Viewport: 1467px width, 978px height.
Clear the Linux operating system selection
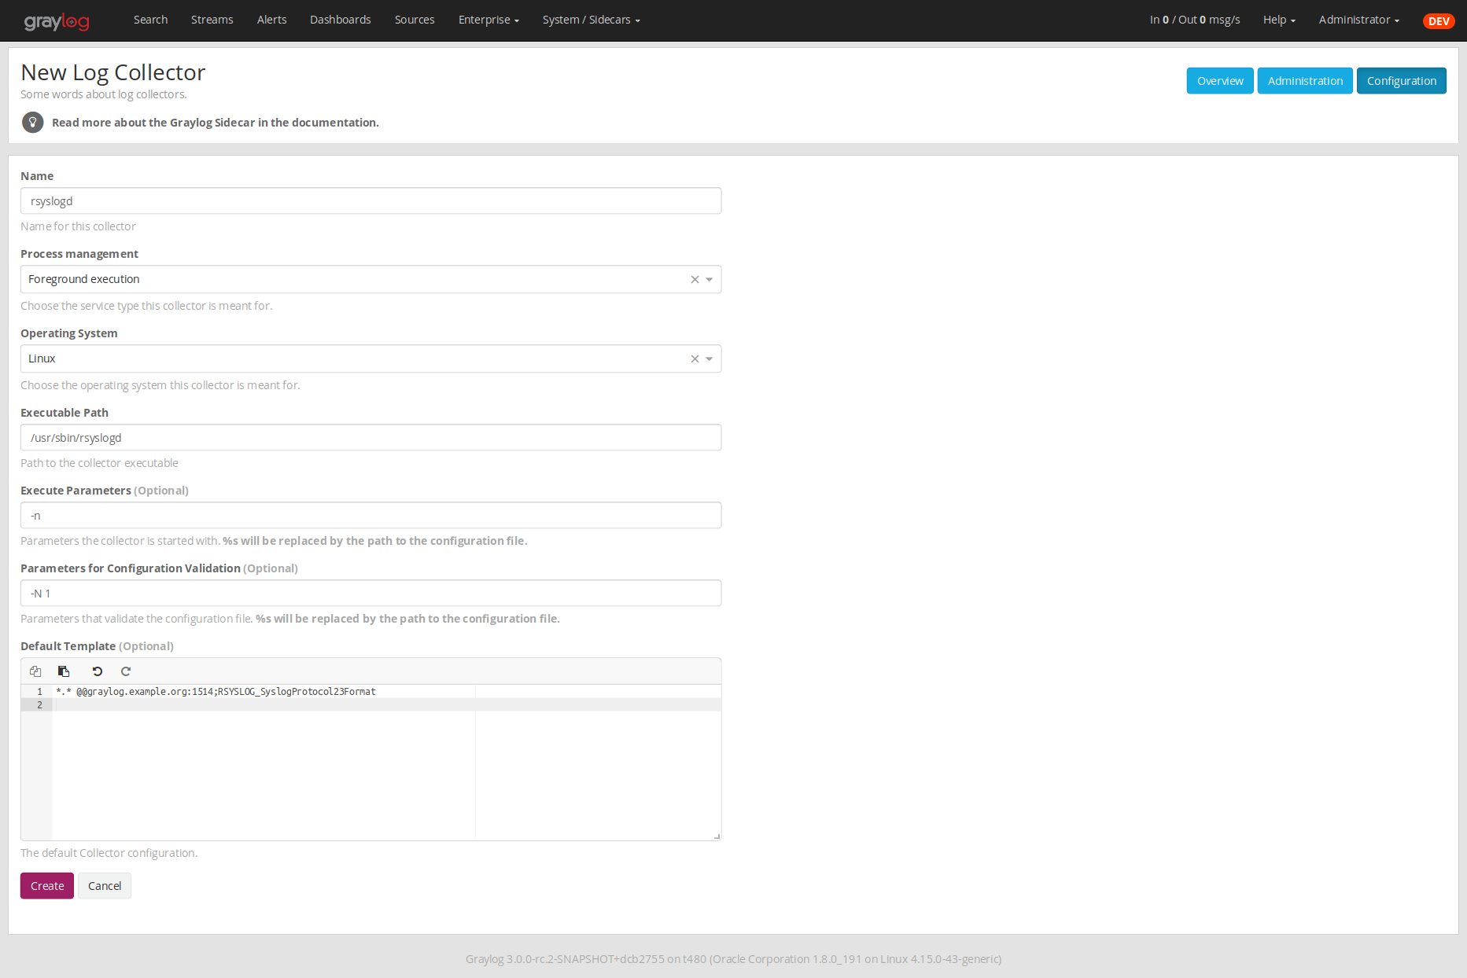coord(695,359)
